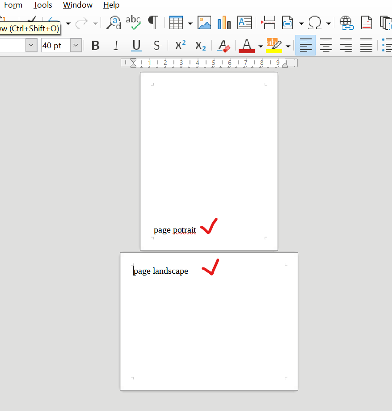Open the Window menu
Image resolution: width=392 pixels, height=411 pixels.
(x=78, y=5)
